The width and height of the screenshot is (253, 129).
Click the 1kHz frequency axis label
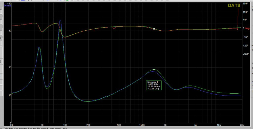(x=142, y=125)
